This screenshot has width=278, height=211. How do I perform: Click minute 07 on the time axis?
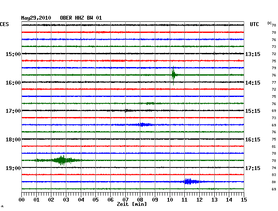click(125, 200)
